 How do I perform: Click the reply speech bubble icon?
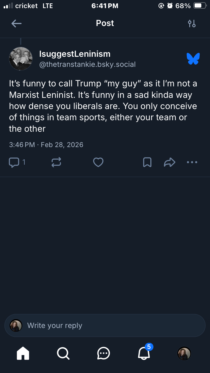pos(14,162)
